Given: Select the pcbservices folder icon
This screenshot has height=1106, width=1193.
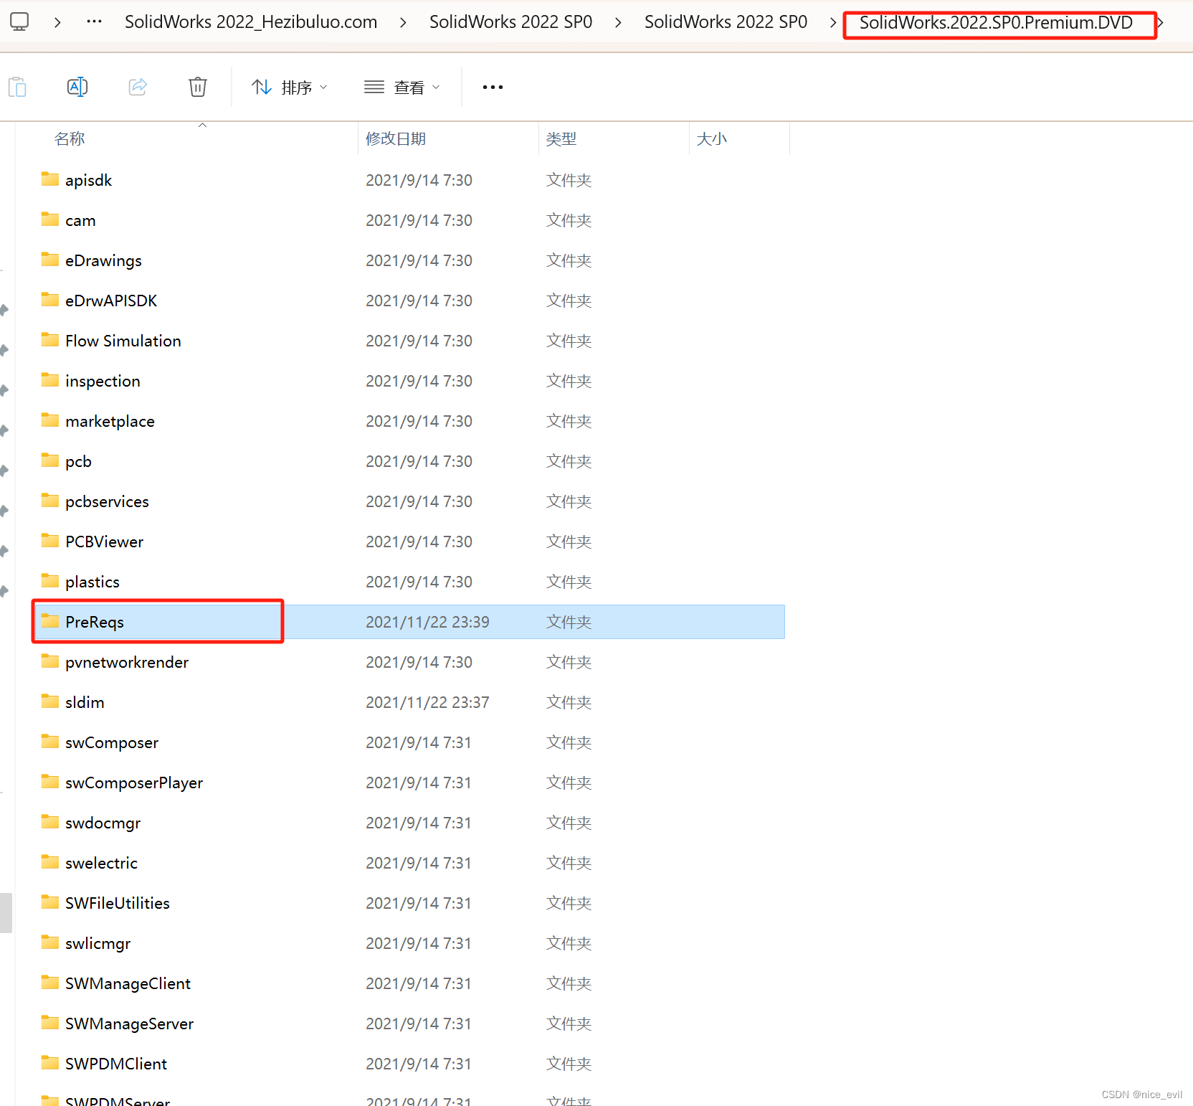Looking at the screenshot, I should pos(50,501).
